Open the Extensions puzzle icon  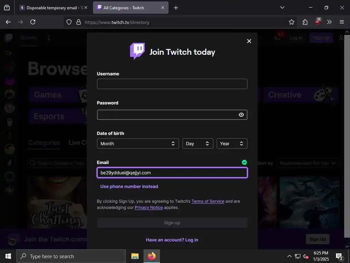pos(305,22)
